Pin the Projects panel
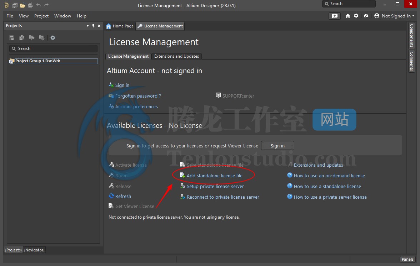420x266 pixels. pyautogui.click(x=93, y=26)
